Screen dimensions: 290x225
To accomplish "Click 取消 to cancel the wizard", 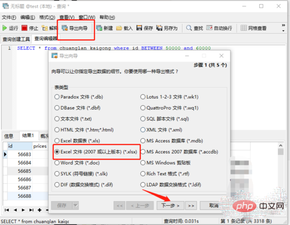I will pos(214,205).
